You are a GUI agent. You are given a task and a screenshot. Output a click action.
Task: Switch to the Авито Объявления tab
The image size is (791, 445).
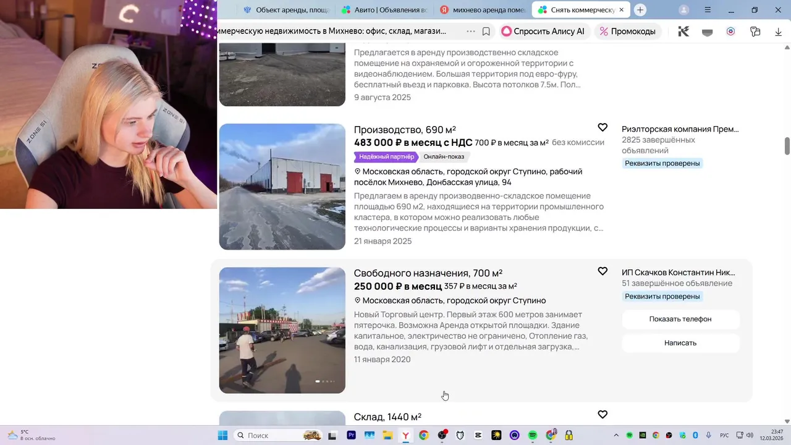click(x=384, y=10)
